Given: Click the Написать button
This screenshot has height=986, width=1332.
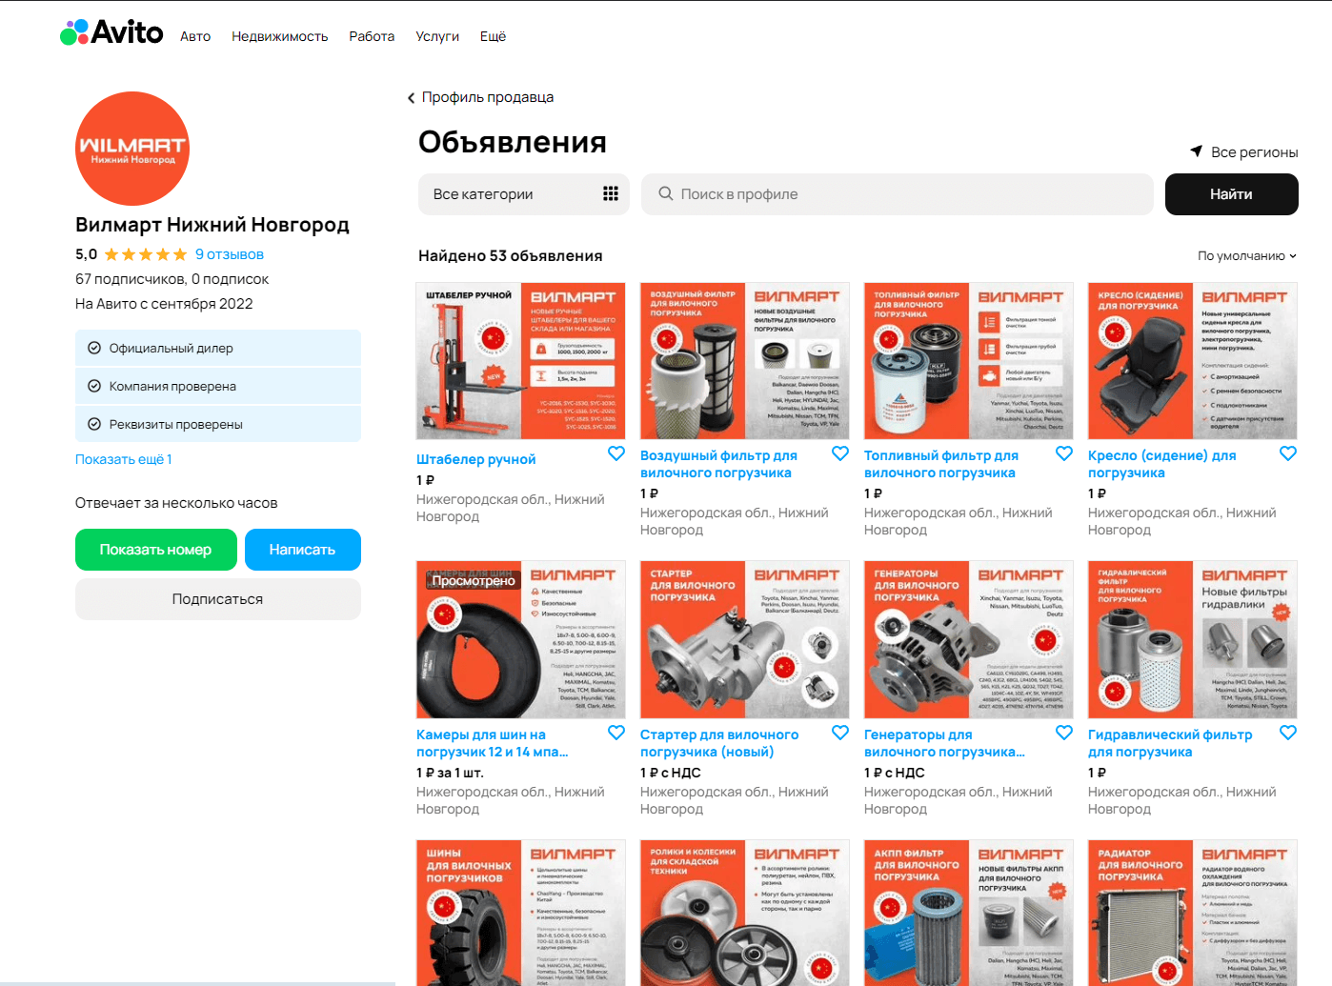Looking at the screenshot, I should (x=303, y=550).
